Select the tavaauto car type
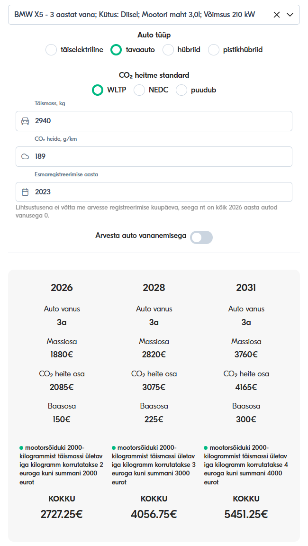Screen dimensions: 308x546 116,50
